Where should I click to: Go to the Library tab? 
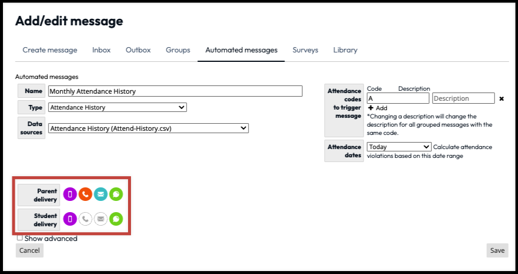pos(345,50)
